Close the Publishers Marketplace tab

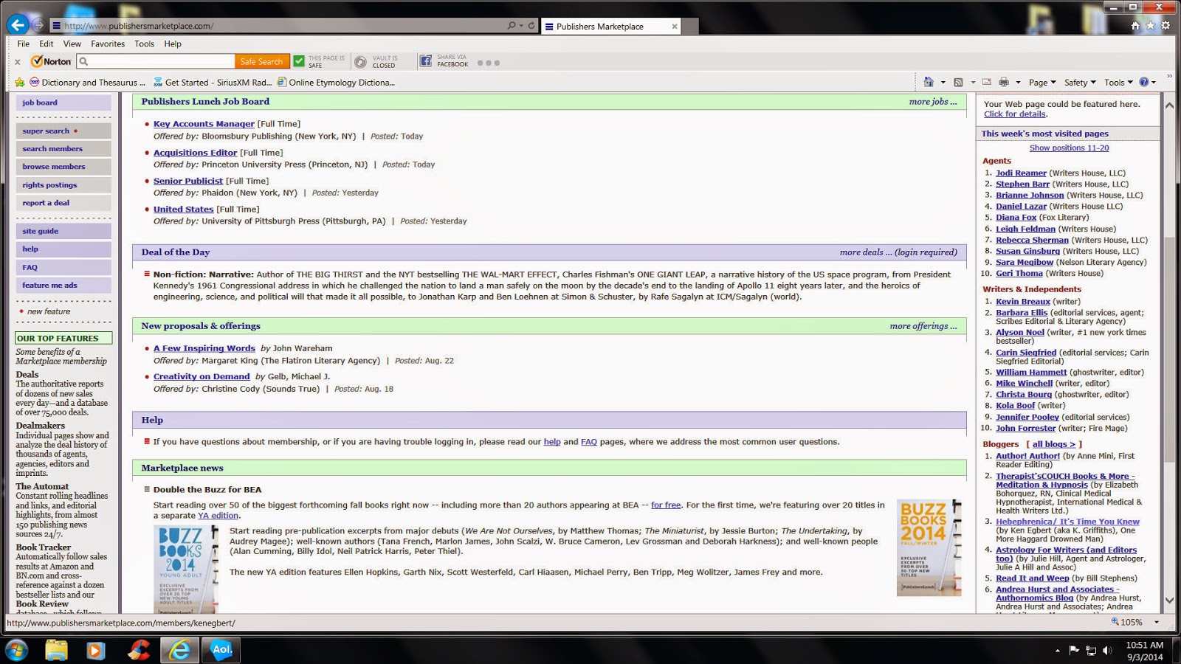[x=674, y=27]
